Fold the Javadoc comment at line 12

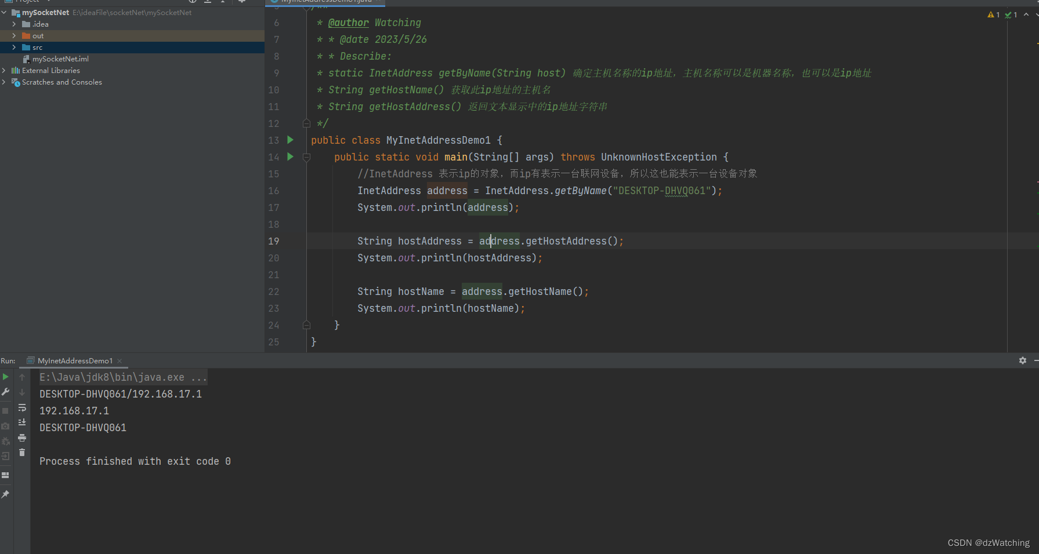(306, 123)
